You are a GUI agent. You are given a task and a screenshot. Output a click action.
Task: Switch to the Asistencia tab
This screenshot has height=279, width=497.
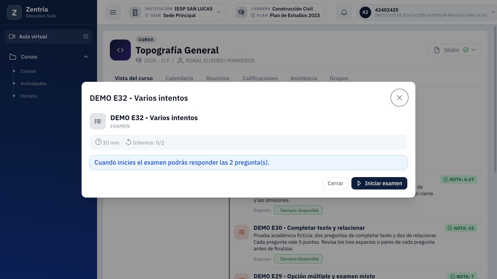point(304,78)
